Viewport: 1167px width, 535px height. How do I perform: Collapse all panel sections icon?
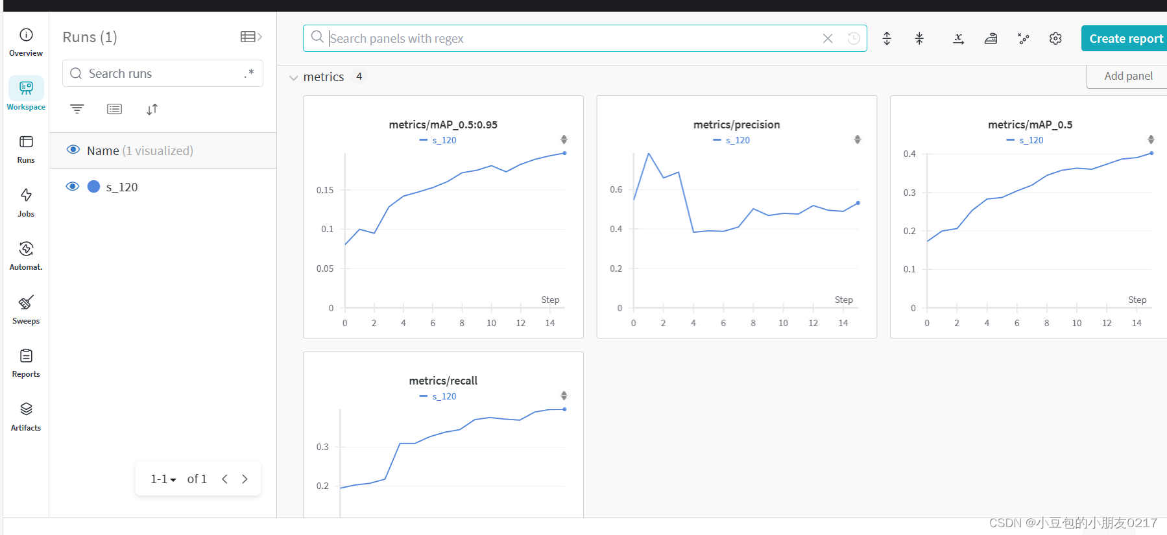click(919, 38)
